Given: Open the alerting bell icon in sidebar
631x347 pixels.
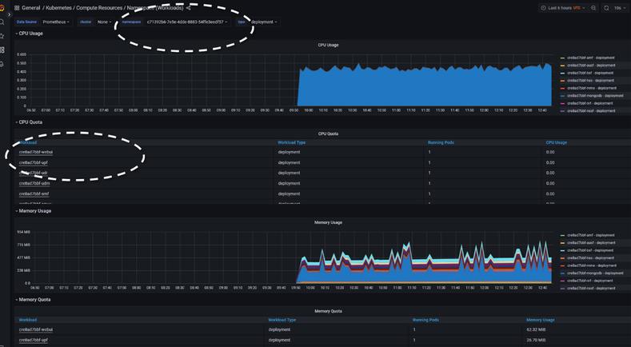Looking at the screenshot, I should 2,63.
